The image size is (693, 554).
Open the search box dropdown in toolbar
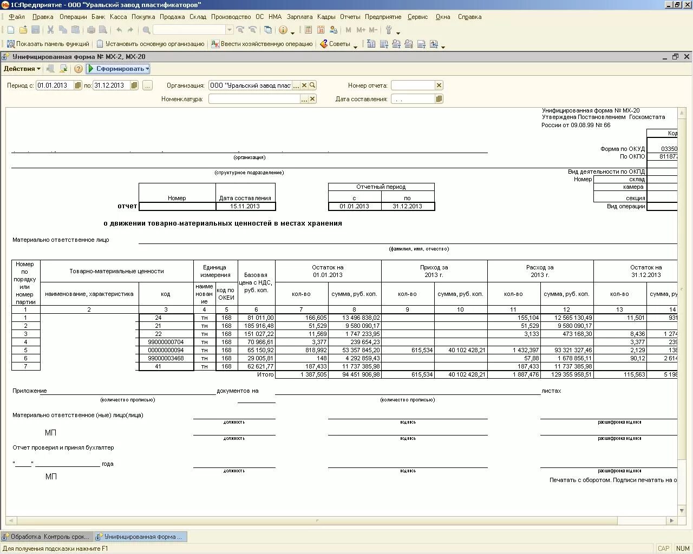point(230,30)
